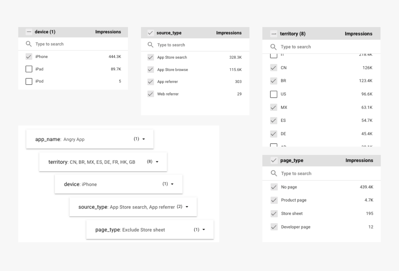Open the page_type filter dropdown arrow

click(x=203, y=230)
